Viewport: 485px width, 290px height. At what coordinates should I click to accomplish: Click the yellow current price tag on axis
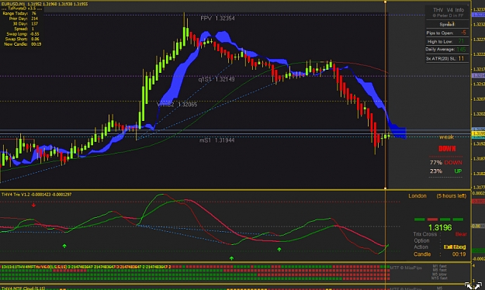(x=478, y=133)
